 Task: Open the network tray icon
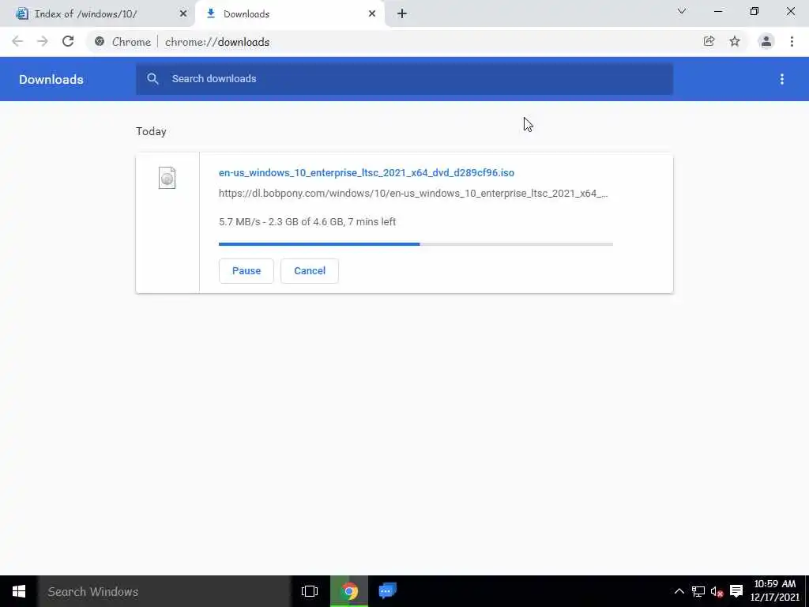pyautogui.click(x=698, y=591)
